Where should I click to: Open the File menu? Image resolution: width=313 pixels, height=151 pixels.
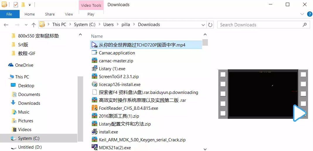tap(9, 14)
